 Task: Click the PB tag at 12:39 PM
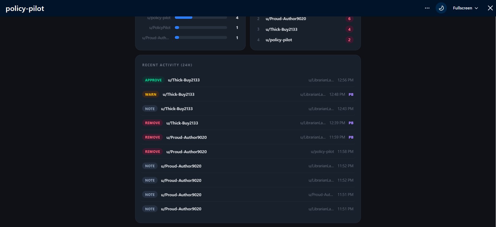pyautogui.click(x=351, y=123)
